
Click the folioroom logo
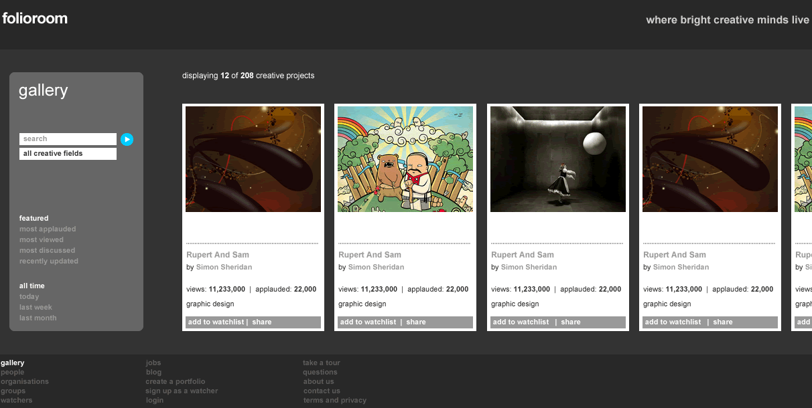35,19
